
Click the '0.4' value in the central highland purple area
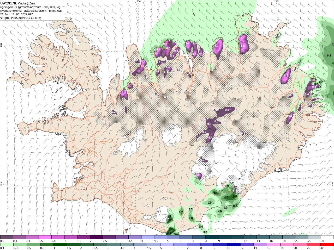210,137
